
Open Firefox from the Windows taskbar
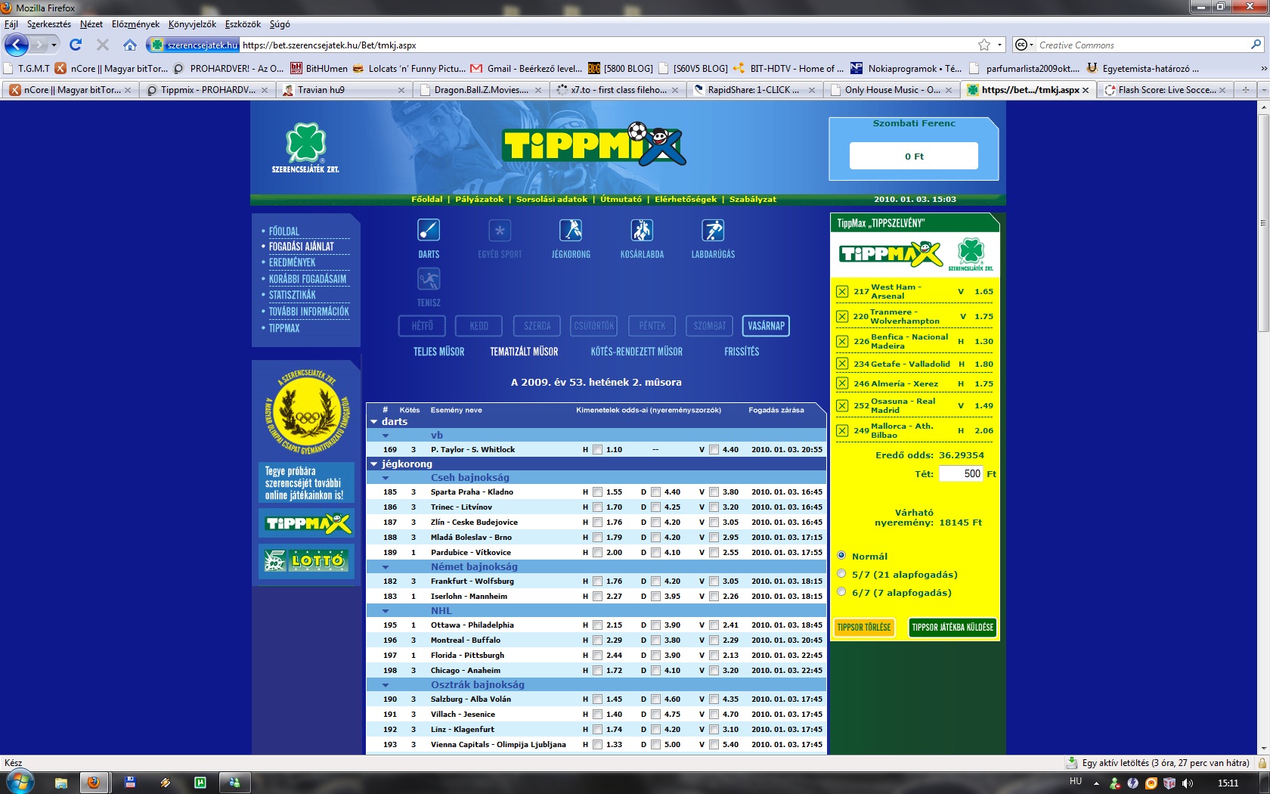94,783
